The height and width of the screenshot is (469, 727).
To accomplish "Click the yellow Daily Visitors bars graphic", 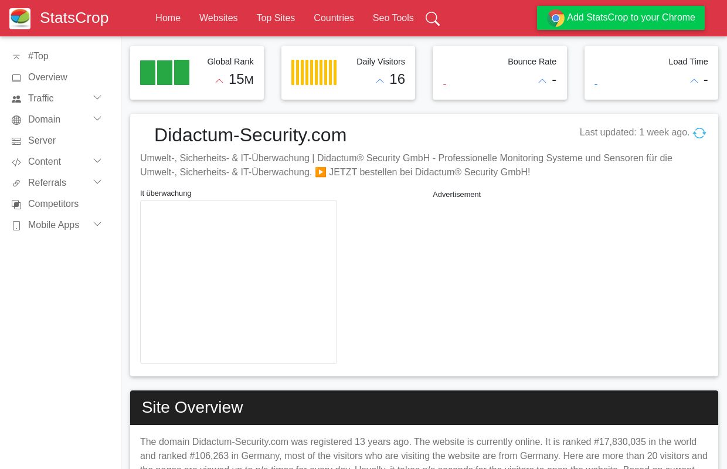I will [314, 73].
